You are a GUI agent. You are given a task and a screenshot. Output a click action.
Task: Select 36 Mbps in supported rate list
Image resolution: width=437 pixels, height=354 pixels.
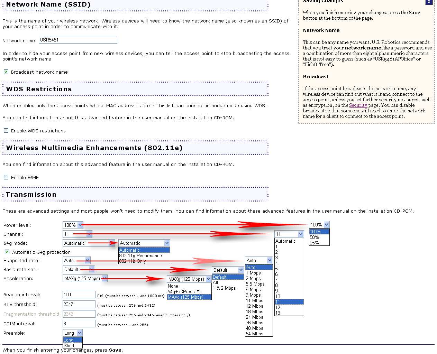(259, 323)
